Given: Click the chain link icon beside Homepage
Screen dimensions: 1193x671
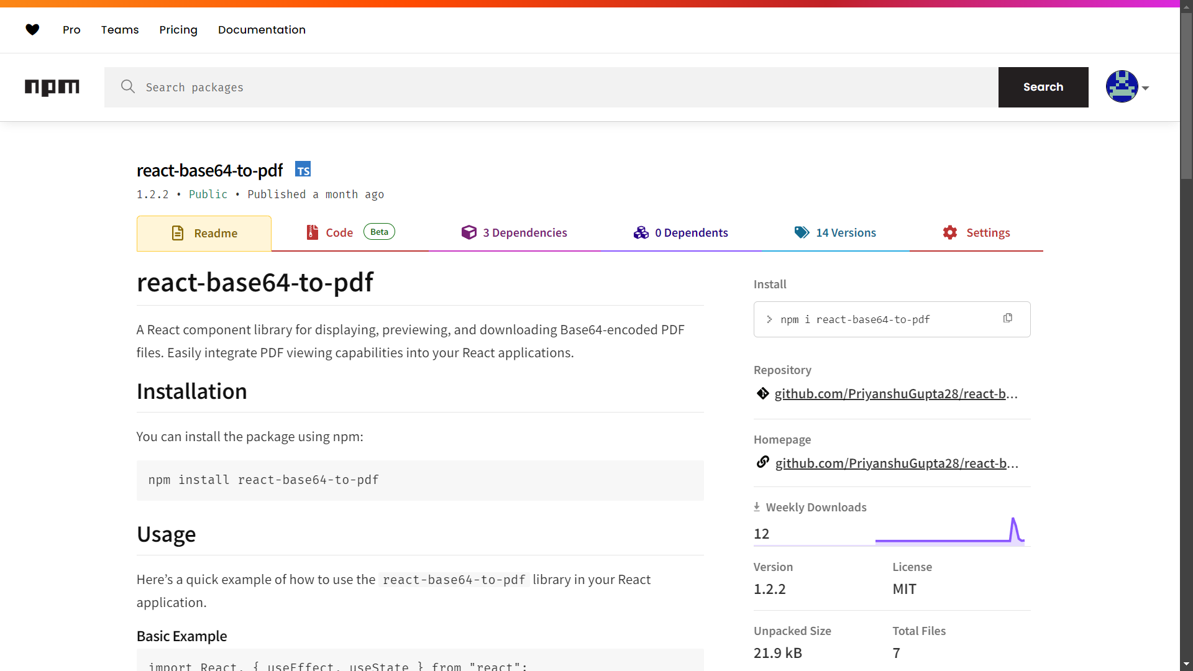Looking at the screenshot, I should [x=763, y=462].
